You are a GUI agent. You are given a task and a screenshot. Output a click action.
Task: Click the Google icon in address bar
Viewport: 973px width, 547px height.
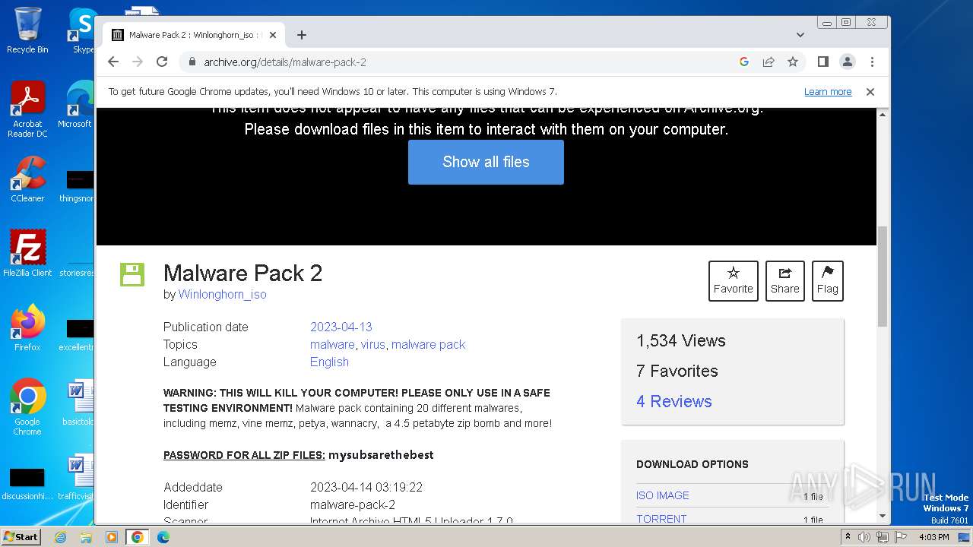(744, 62)
